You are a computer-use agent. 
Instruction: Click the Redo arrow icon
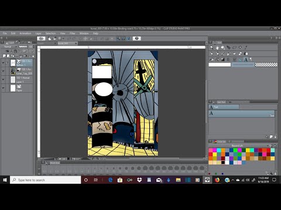[x=74, y=38]
